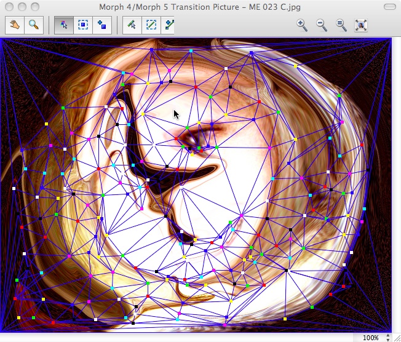Select the add key dot tool
Image resolution: width=401 pixels, height=342 pixels.
click(x=102, y=25)
